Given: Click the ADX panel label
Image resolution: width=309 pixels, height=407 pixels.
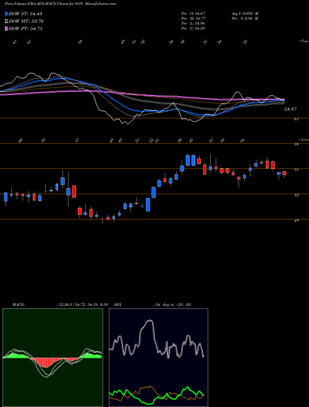Looking at the screenshot, I should click(x=118, y=305).
